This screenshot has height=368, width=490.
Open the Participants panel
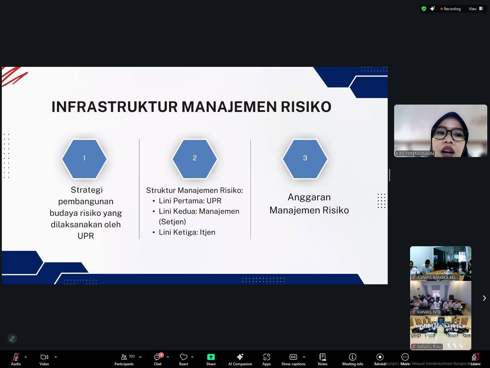point(124,359)
